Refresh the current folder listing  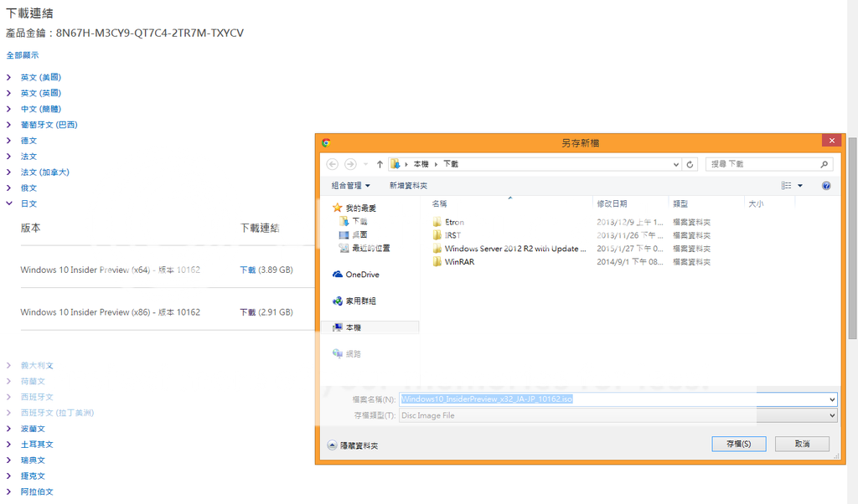690,164
